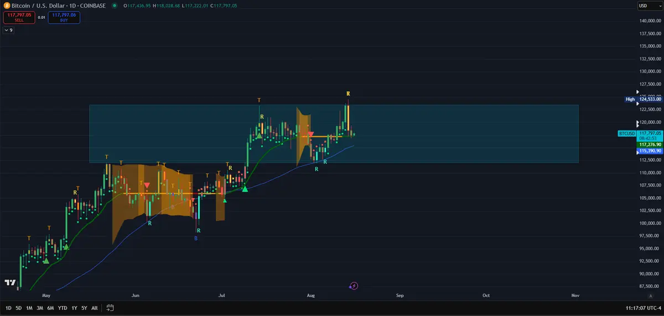Click the 100,000.00 price axis label
Image resolution: width=664 pixels, height=316 pixels.
coord(649,223)
